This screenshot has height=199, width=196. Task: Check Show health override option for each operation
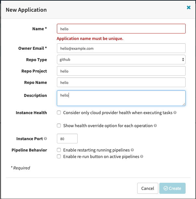coord(59,126)
